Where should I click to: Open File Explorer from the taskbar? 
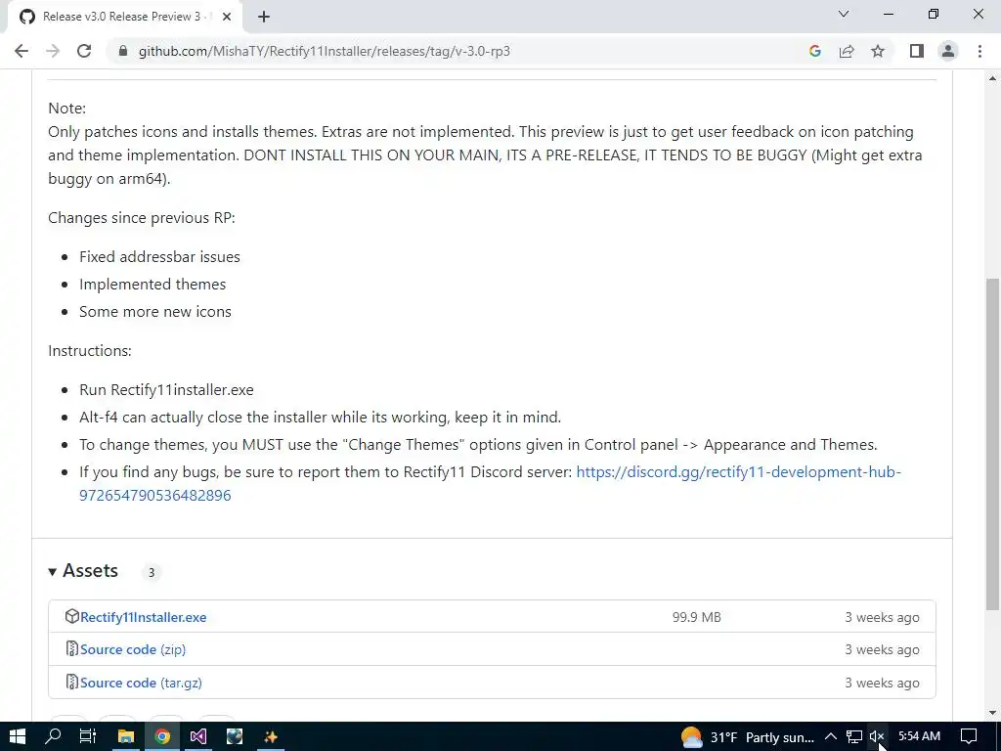(x=126, y=737)
